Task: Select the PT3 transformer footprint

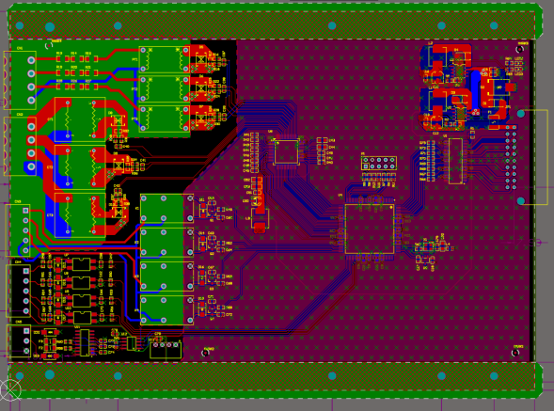Action: [x=165, y=119]
